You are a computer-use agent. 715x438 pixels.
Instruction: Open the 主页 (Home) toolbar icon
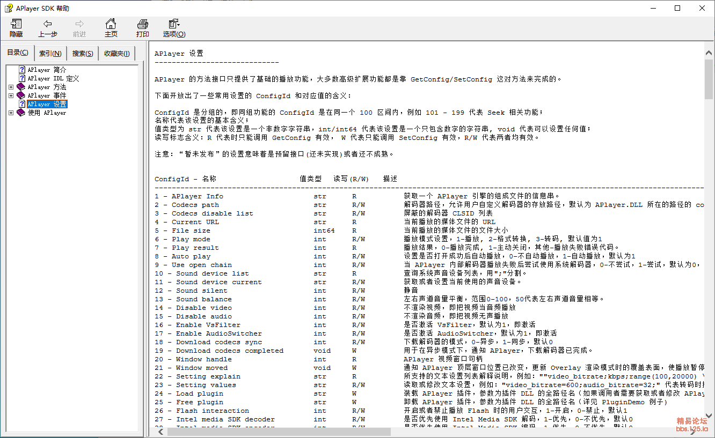111,28
